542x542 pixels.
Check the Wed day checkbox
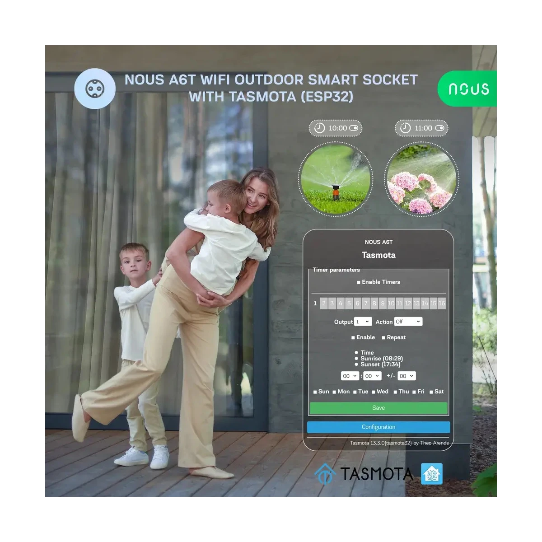(x=374, y=392)
